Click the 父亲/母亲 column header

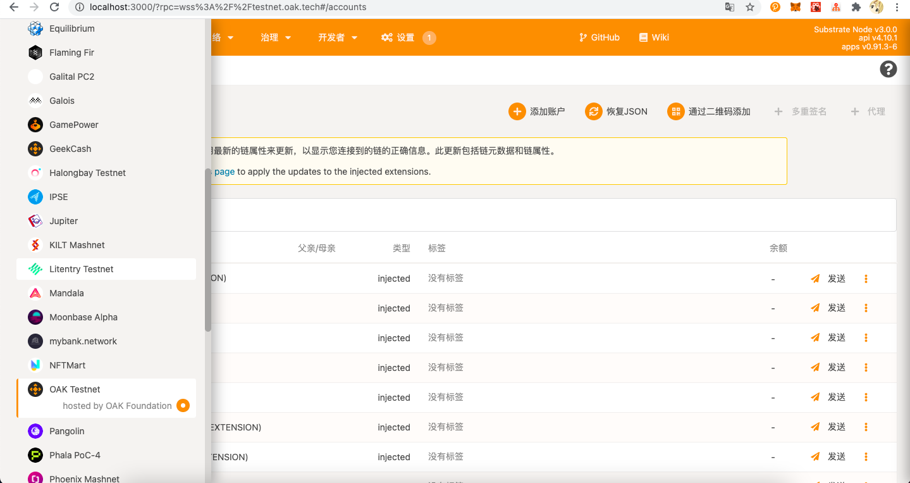tap(317, 248)
